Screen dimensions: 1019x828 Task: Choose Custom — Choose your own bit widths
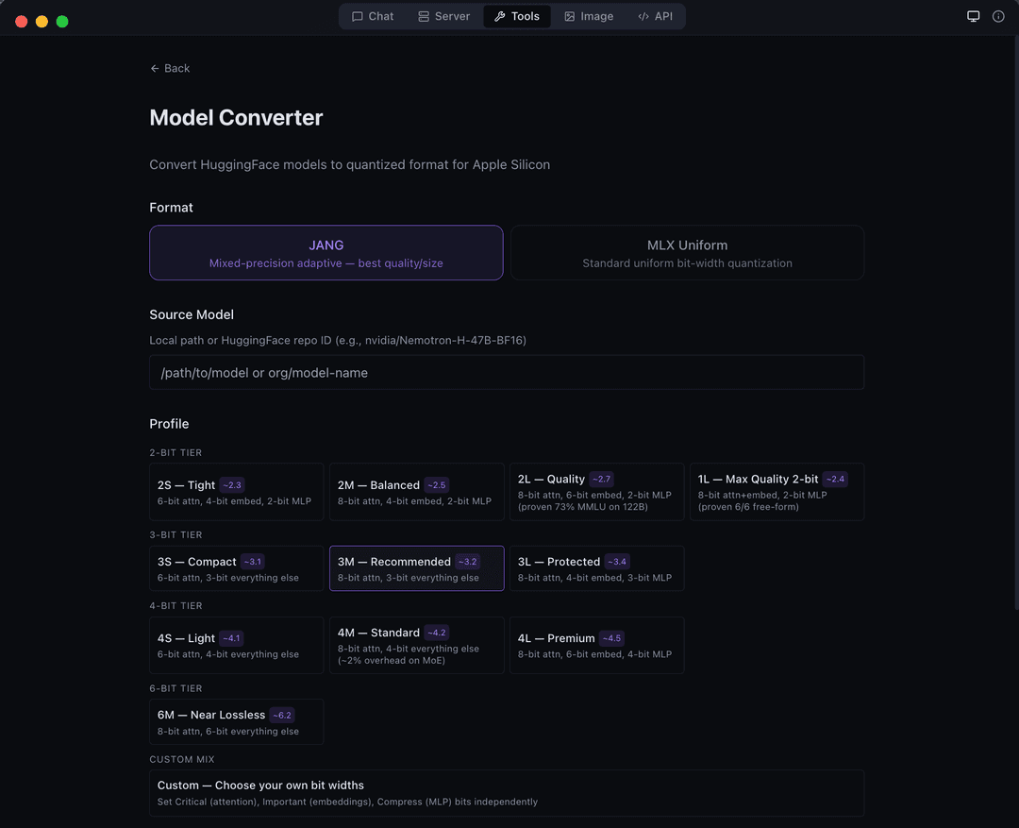click(507, 793)
